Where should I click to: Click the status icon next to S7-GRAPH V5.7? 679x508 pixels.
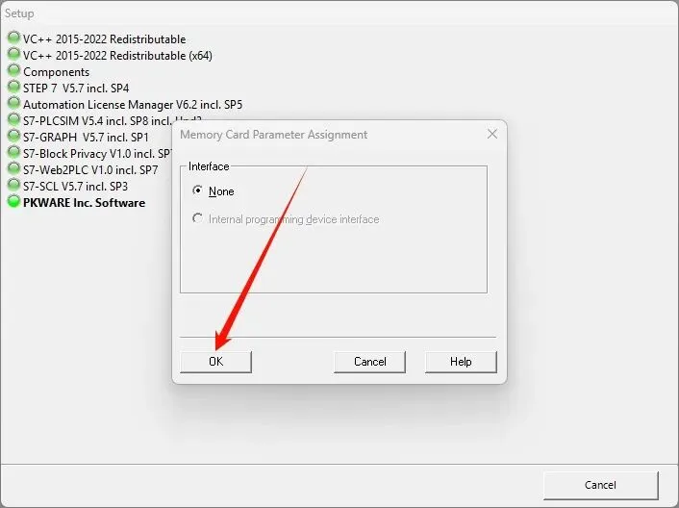coord(13,136)
